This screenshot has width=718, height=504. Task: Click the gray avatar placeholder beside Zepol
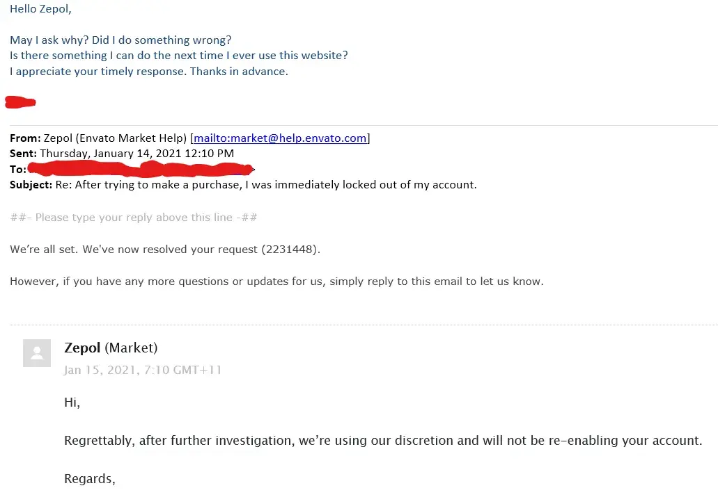click(x=37, y=353)
